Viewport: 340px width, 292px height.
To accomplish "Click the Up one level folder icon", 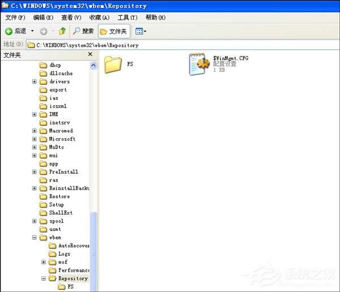I will coord(62,31).
